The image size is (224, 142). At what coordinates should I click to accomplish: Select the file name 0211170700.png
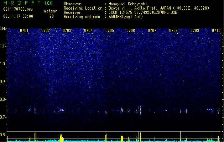click(x=18, y=9)
